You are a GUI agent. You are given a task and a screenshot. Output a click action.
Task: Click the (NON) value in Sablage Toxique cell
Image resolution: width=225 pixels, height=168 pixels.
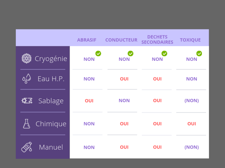(x=192, y=101)
